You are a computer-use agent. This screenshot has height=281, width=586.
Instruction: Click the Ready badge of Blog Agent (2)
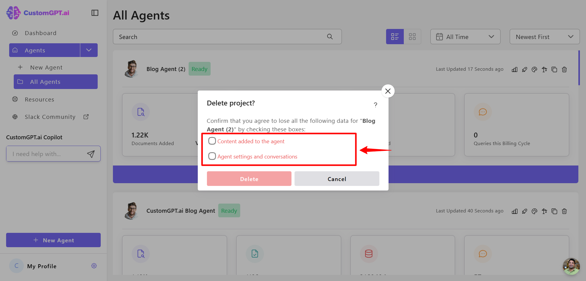(x=200, y=69)
